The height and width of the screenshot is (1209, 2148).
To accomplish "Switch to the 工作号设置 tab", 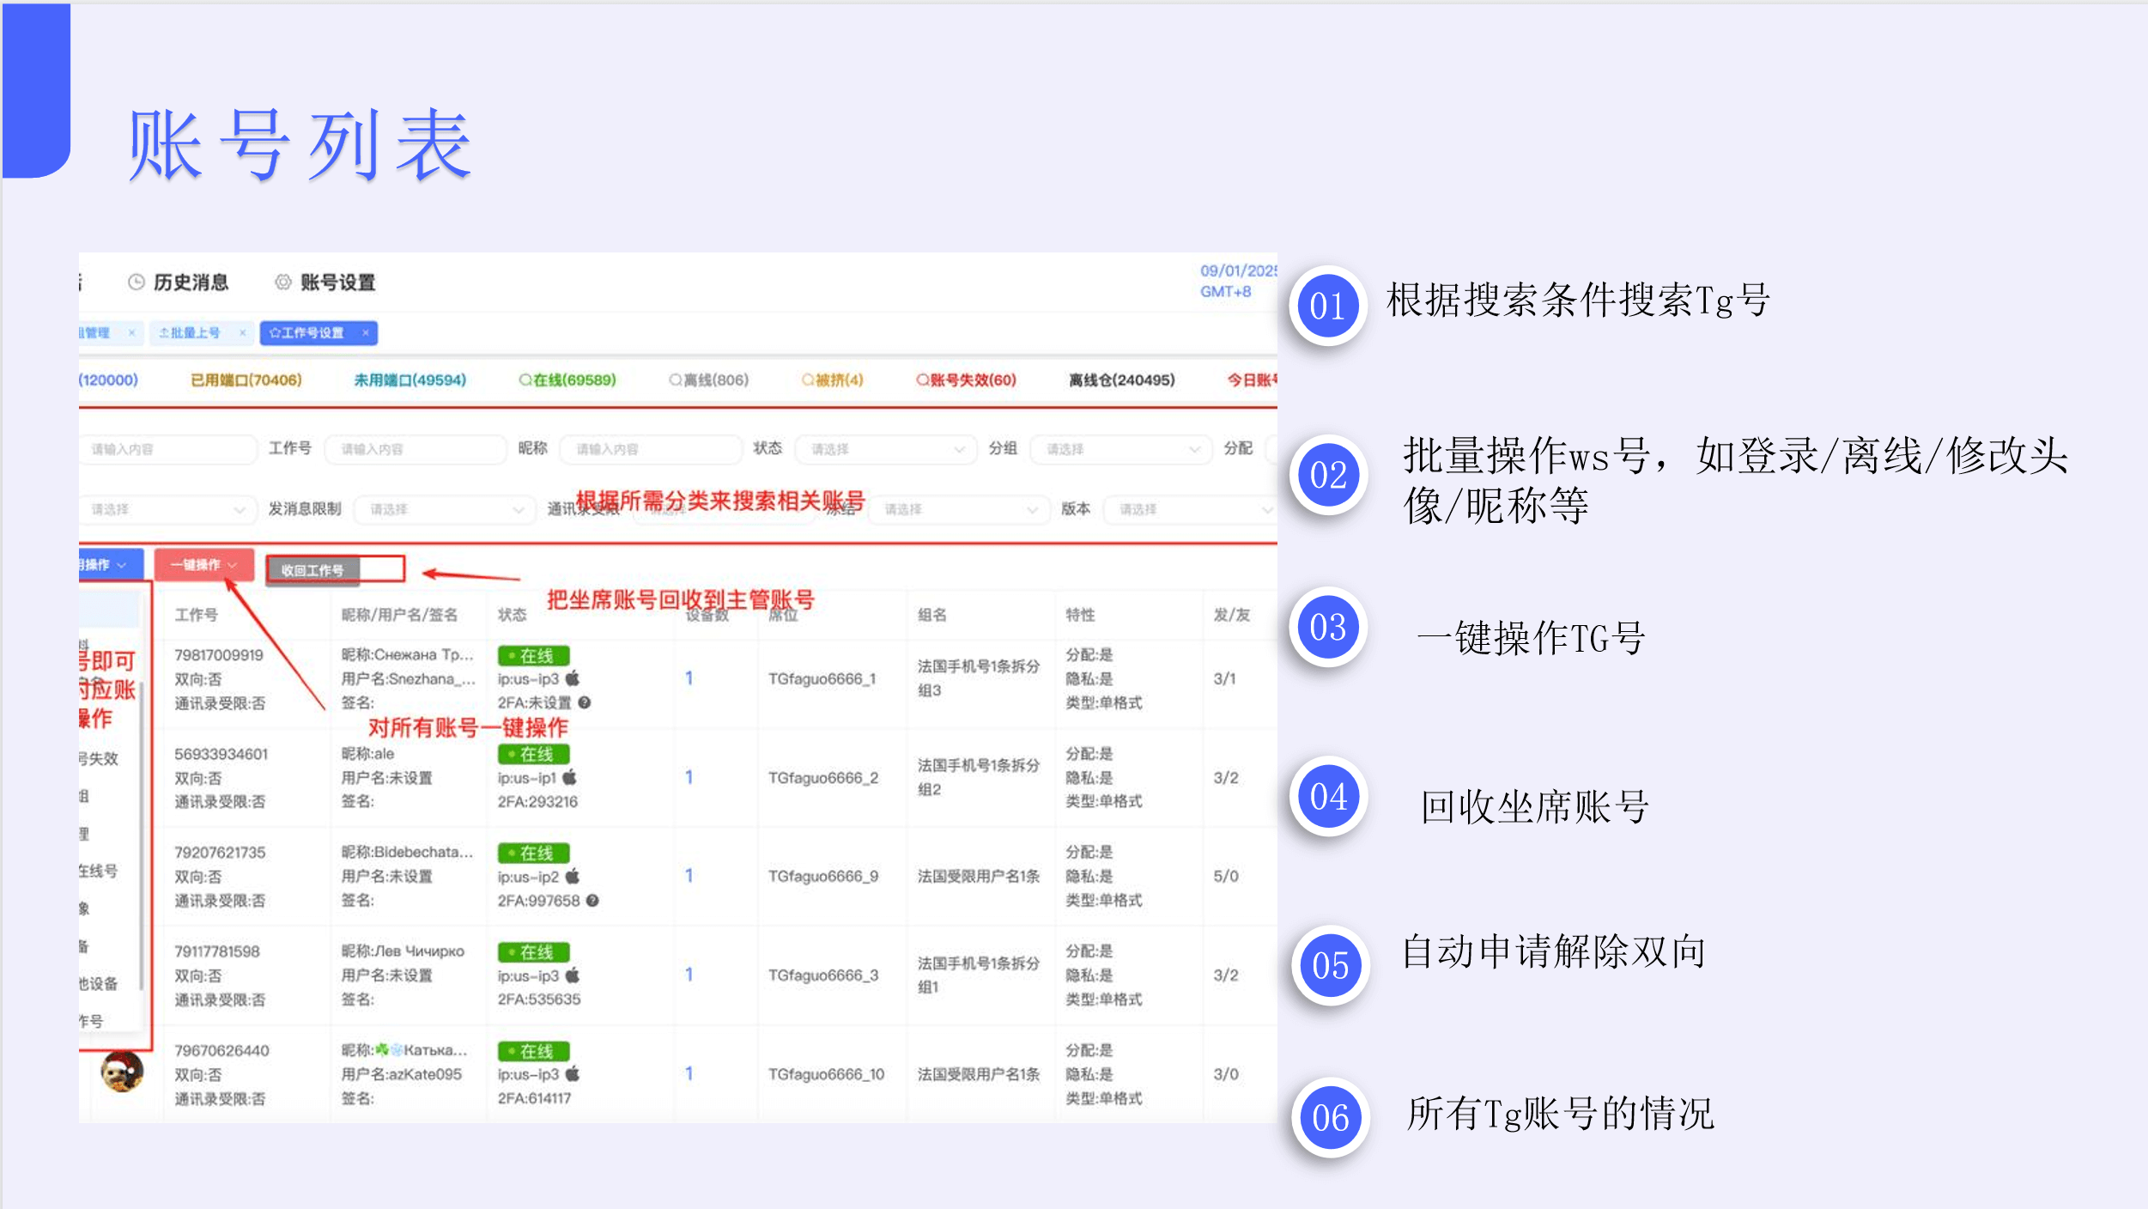I will [x=312, y=332].
